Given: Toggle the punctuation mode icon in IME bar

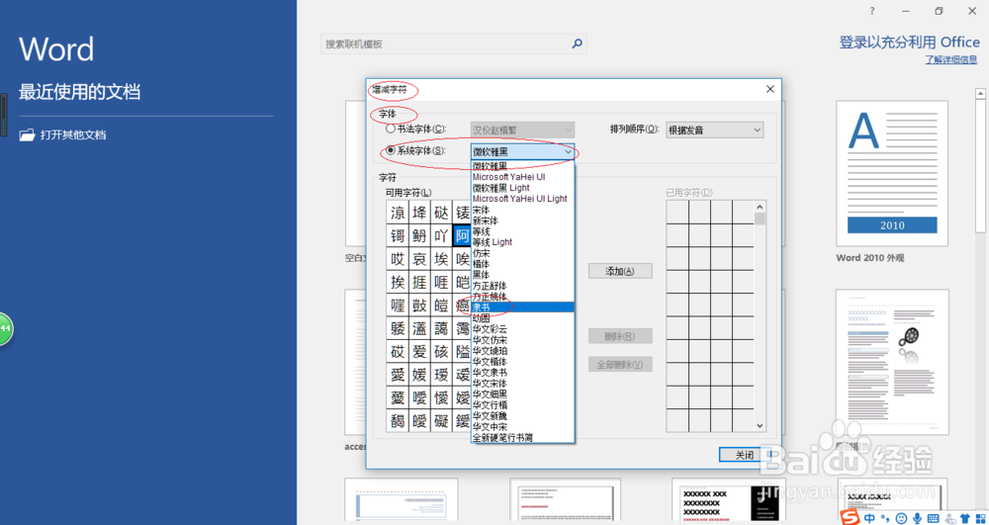Looking at the screenshot, I should [885, 519].
